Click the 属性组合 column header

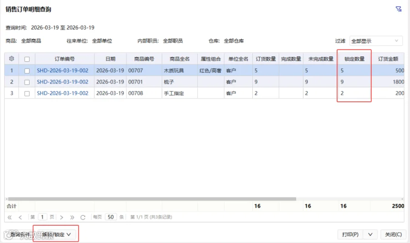(x=211, y=59)
